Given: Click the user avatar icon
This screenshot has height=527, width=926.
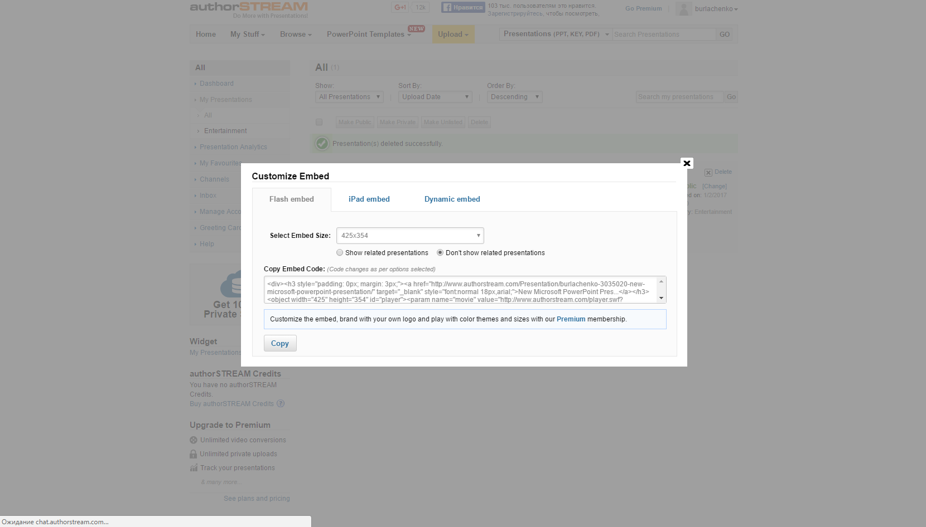Looking at the screenshot, I should coord(683,9).
